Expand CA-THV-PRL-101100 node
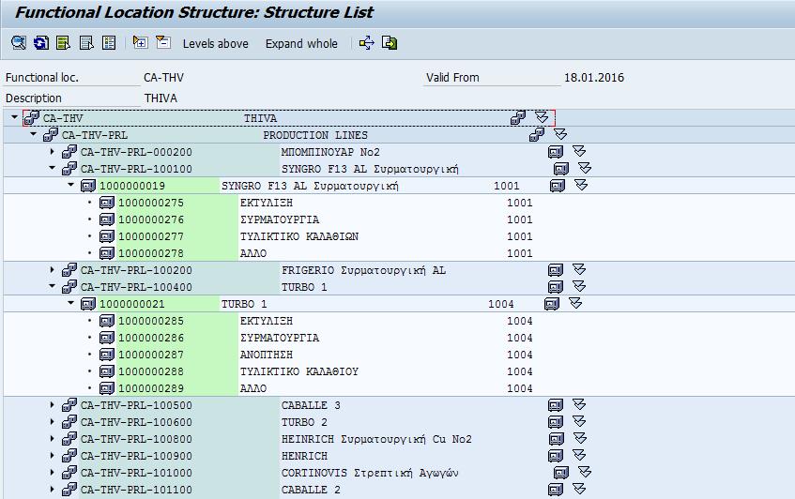Image resolution: width=795 pixels, height=499 pixels. [53, 489]
